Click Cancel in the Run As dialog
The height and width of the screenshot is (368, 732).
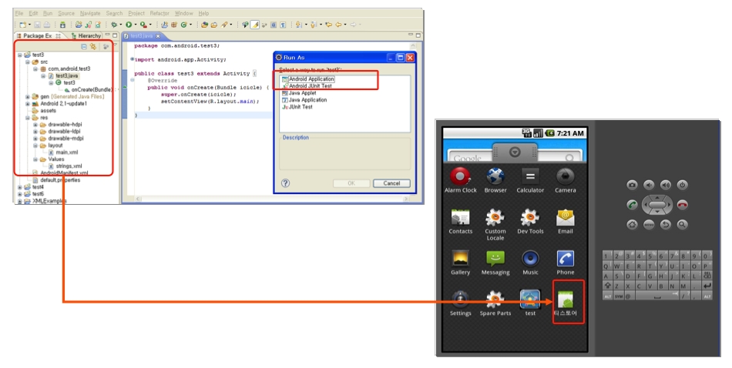[391, 183]
